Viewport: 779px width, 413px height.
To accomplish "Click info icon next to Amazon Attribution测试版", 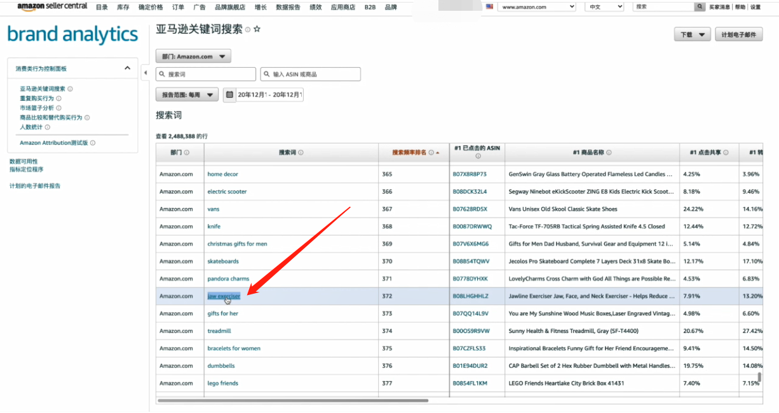I will click(92, 143).
